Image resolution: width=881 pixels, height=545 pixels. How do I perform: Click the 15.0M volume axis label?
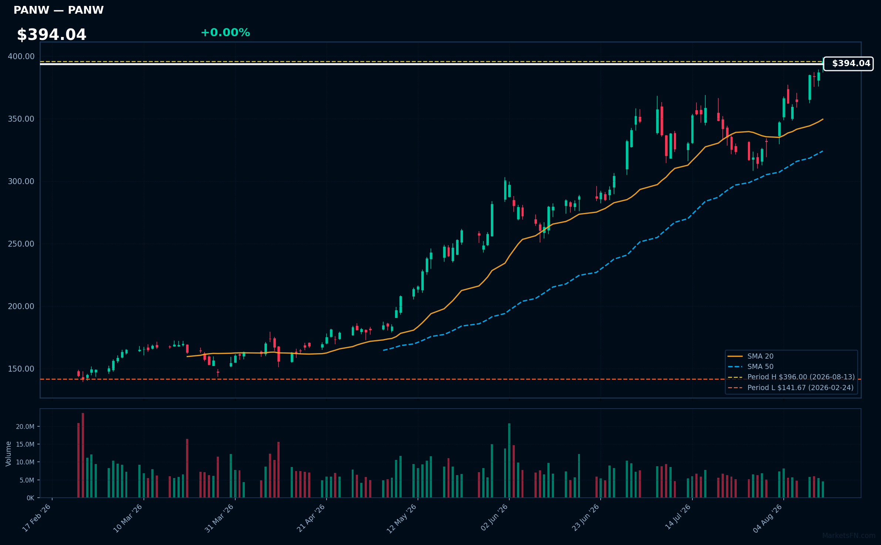pos(25,444)
